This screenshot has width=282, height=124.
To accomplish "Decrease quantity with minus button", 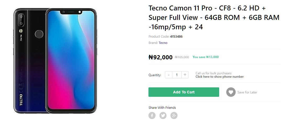I will tap(169, 75).
